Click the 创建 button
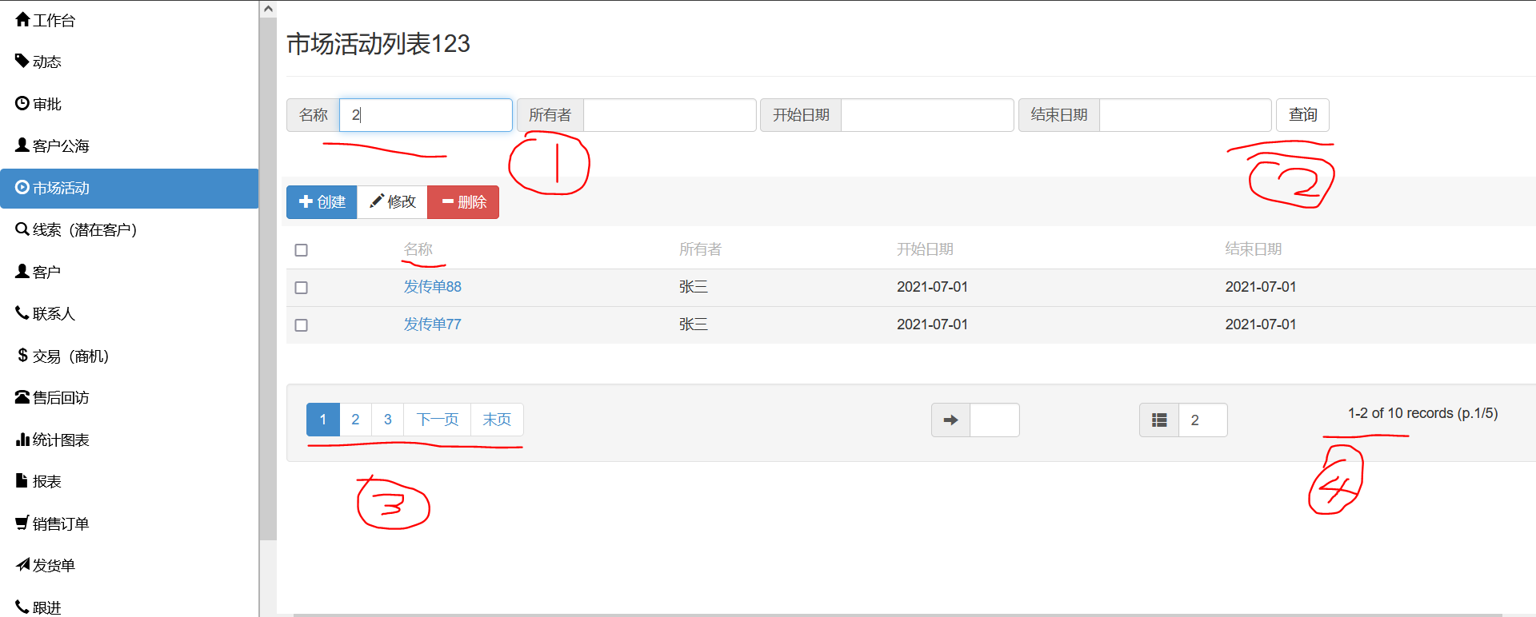This screenshot has height=617, width=1536. 322,202
